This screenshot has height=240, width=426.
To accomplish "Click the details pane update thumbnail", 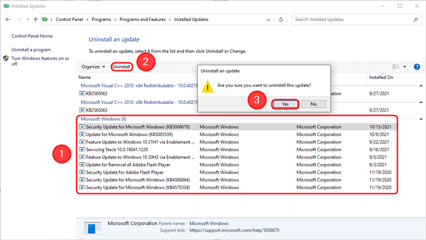I will (x=93, y=228).
